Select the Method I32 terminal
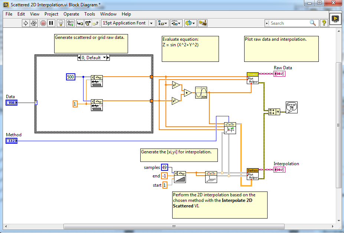 pos(12,141)
